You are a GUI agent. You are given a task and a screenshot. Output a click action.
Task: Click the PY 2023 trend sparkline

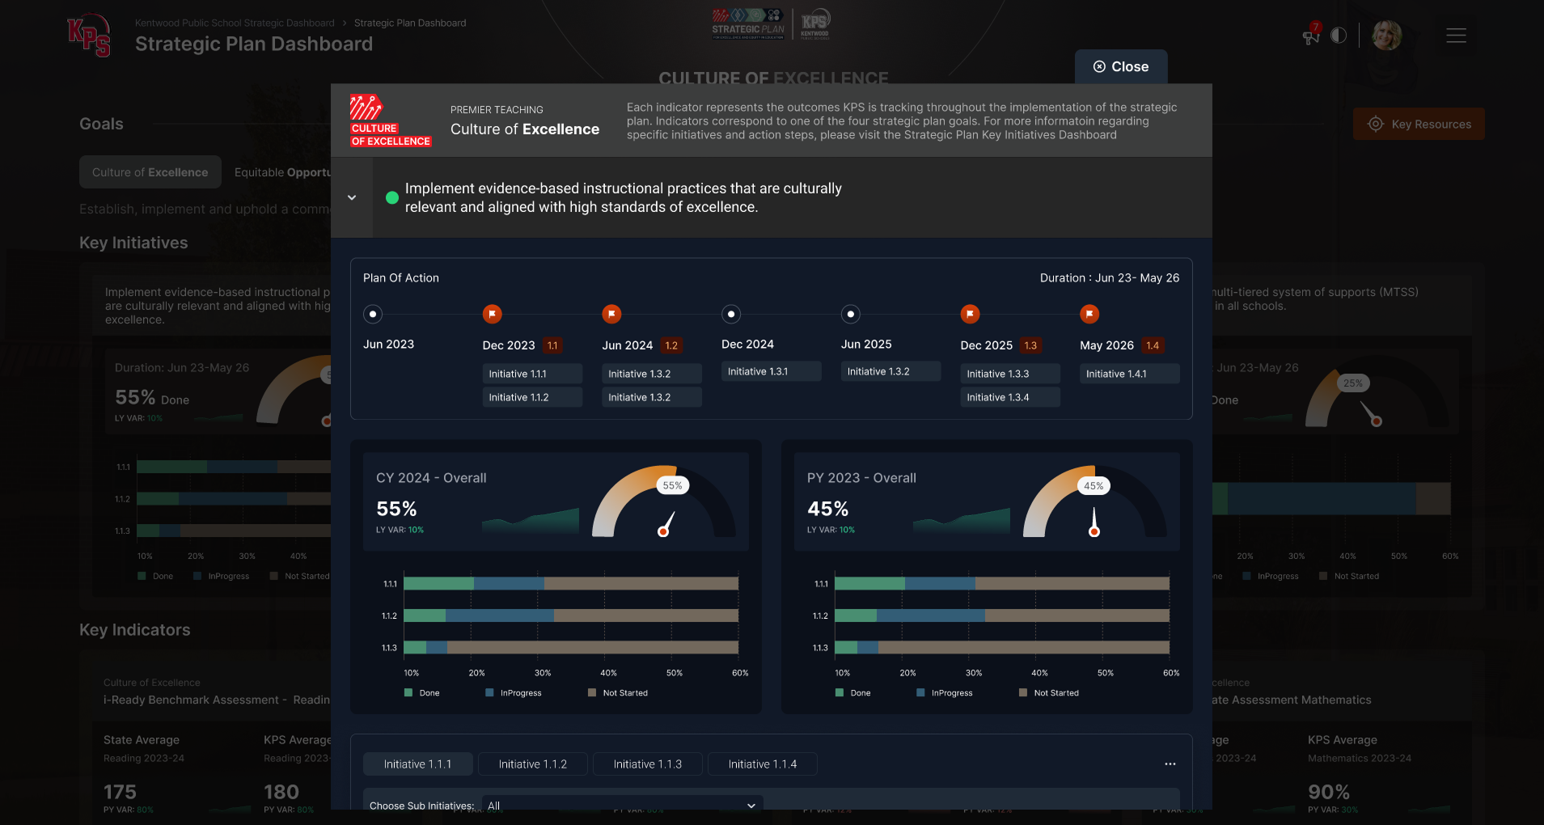pyautogui.click(x=962, y=520)
